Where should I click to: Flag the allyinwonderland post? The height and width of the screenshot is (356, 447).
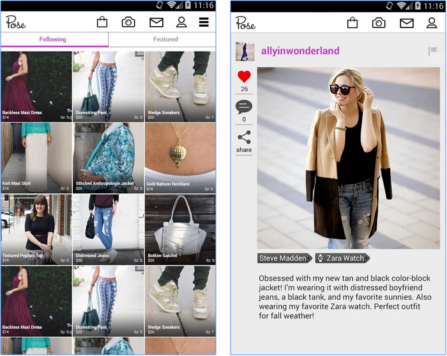click(433, 51)
